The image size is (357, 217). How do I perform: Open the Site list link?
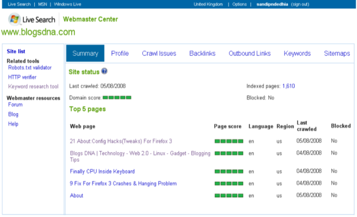(16, 51)
